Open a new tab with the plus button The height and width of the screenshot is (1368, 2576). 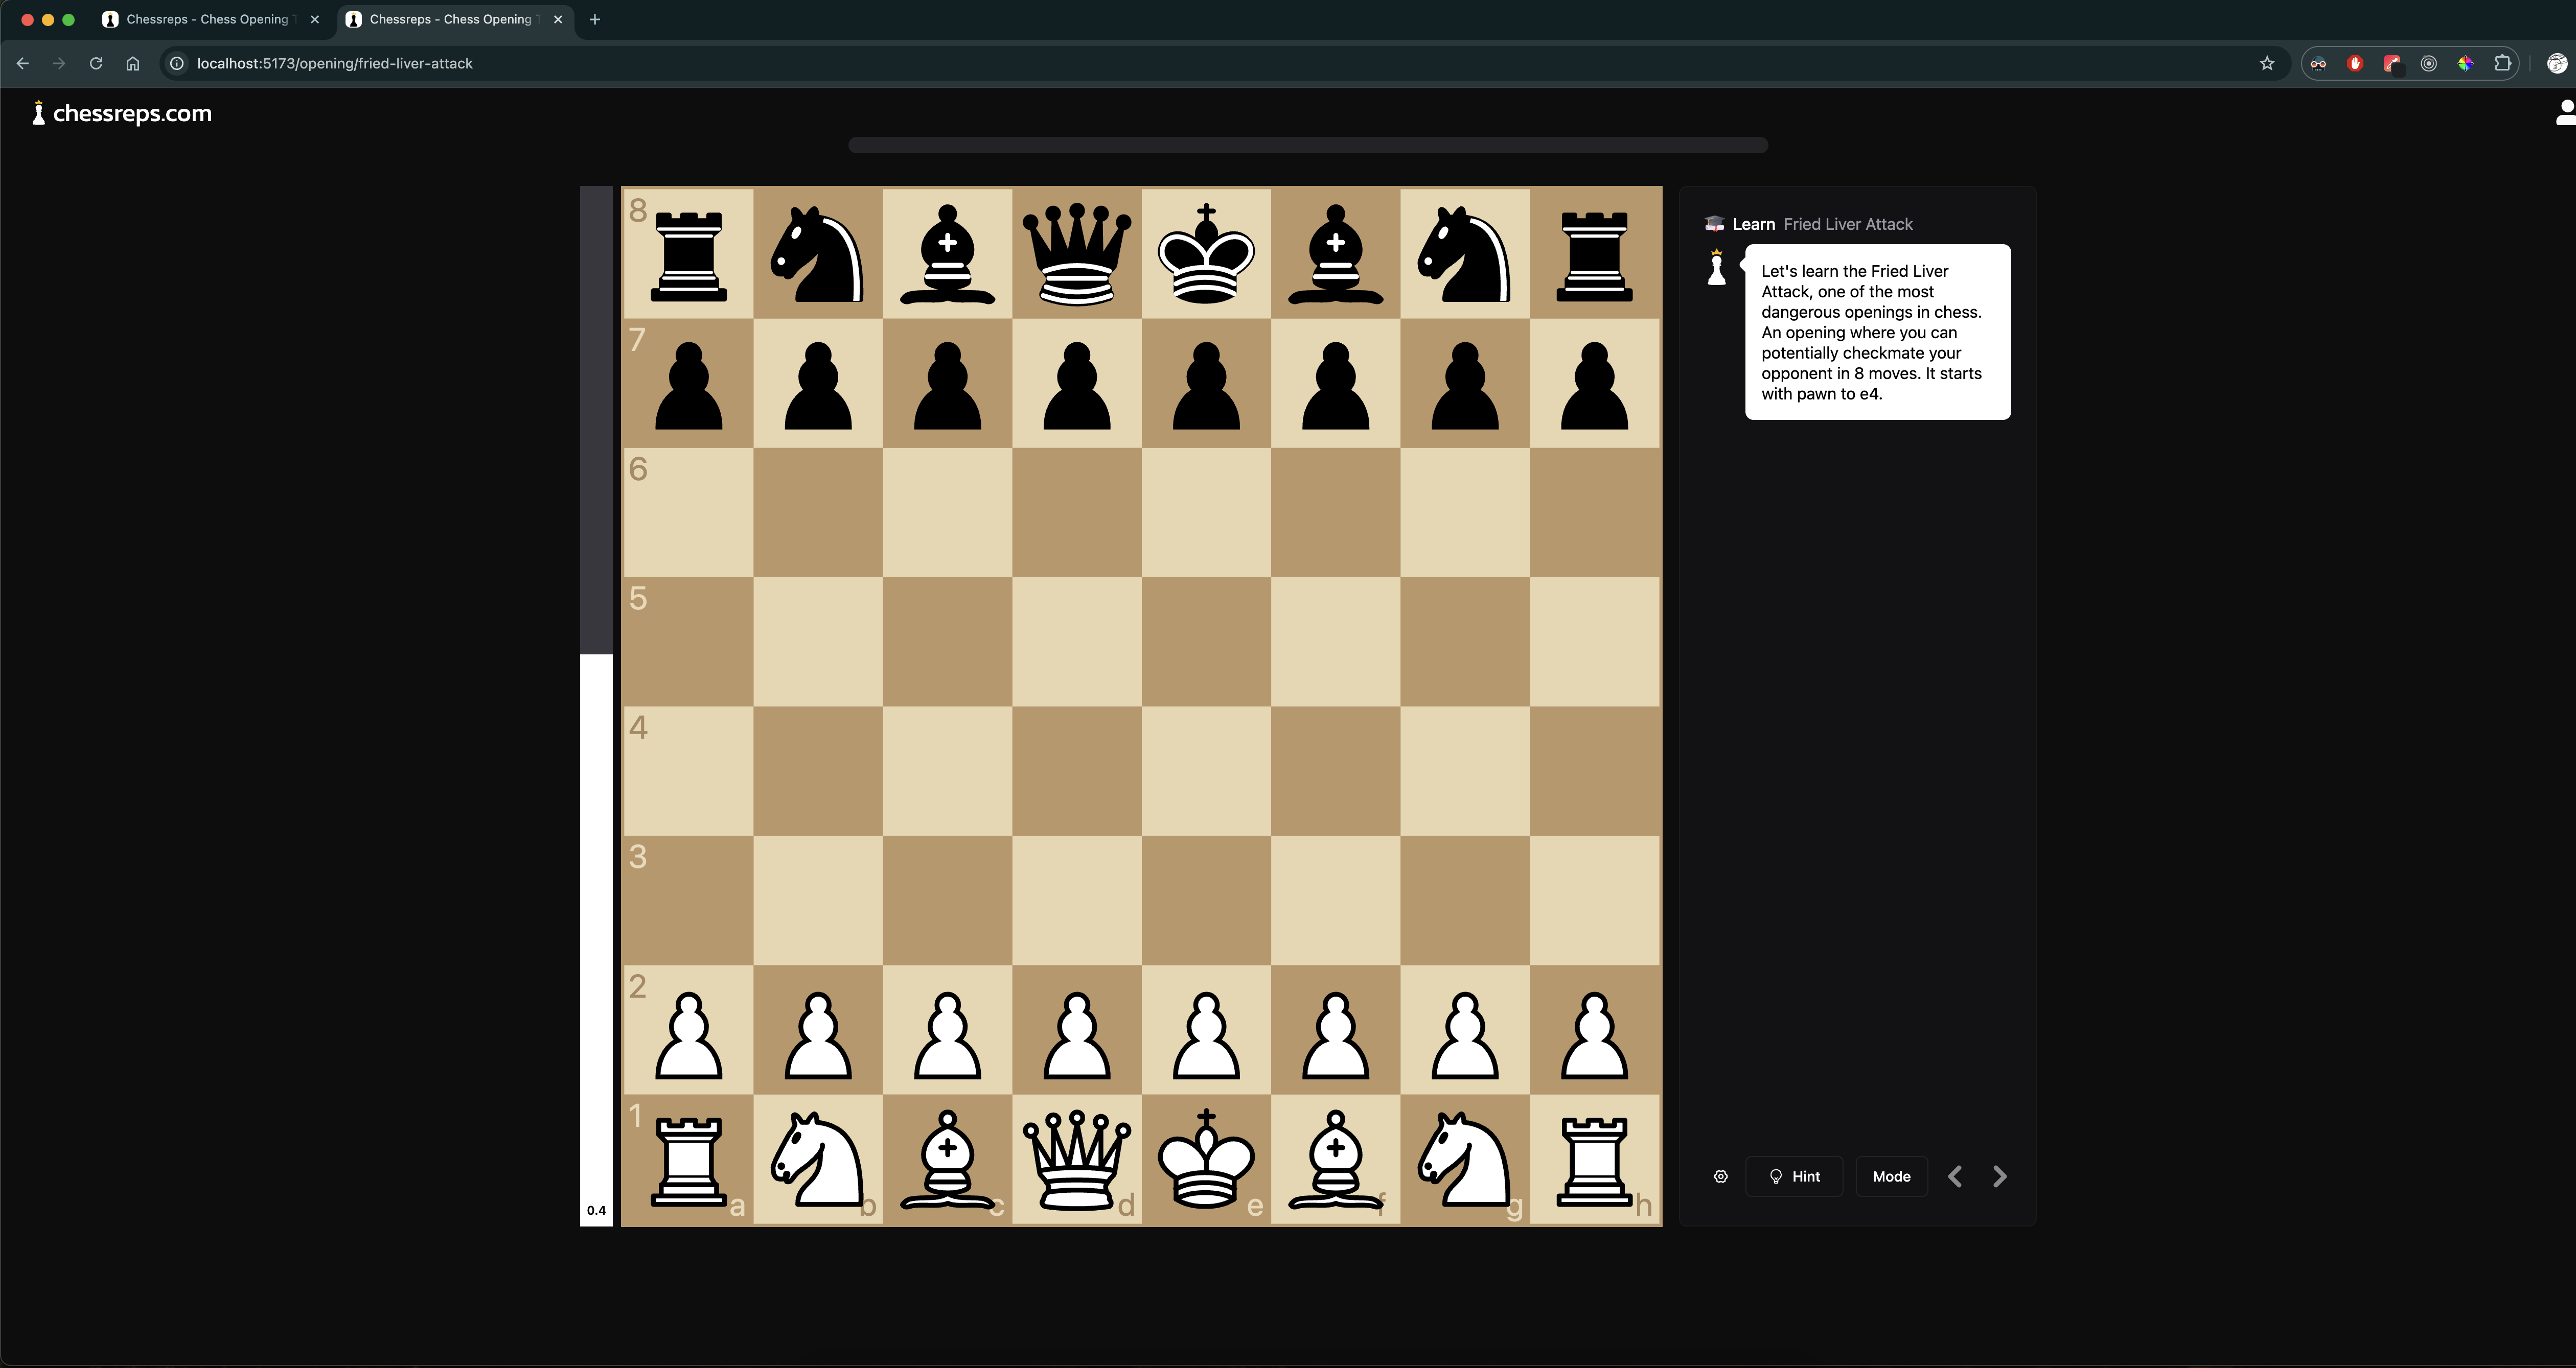595,19
